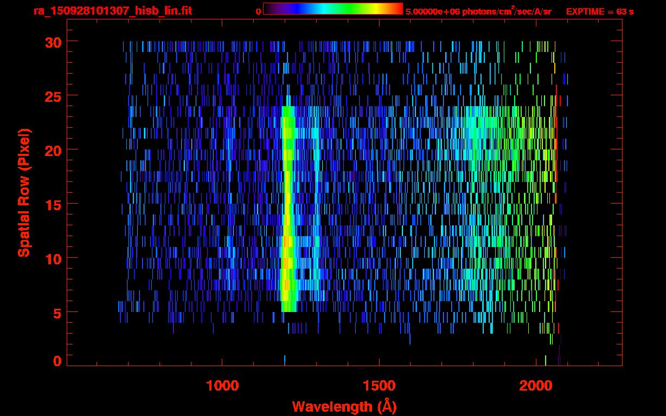Screen dimensions: 666x416
Task: Click the filename 'ra_150928101307_hisb_lin.fit' title
Action: pyautogui.click(x=112, y=11)
